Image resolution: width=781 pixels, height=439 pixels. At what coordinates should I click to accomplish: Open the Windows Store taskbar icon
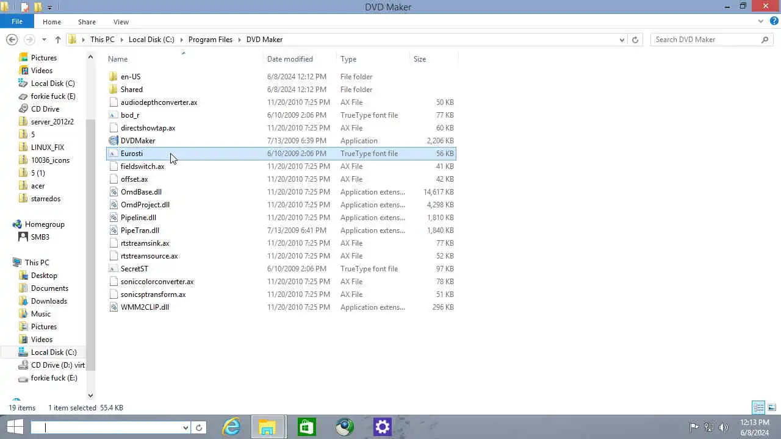click(x=306, y=427)
